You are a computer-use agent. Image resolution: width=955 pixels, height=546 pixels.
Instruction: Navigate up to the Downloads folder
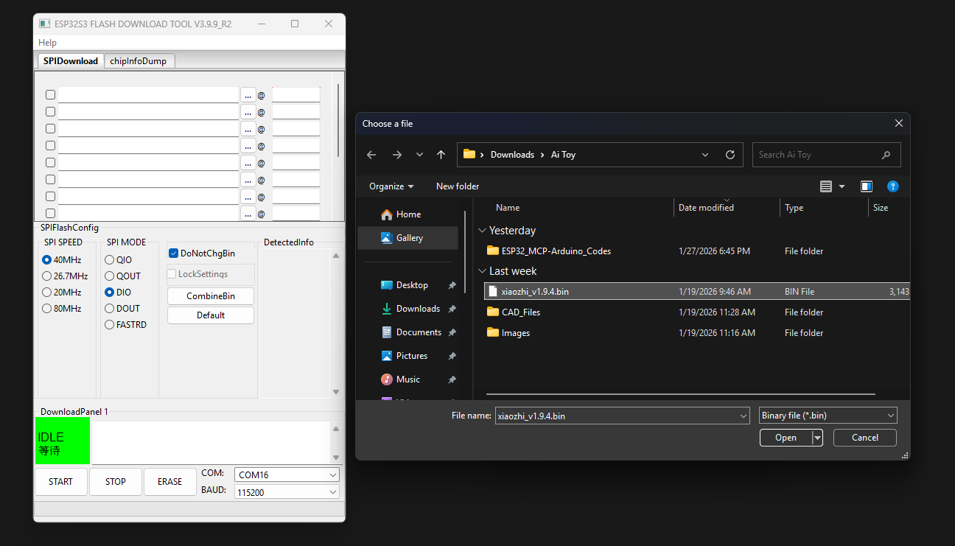pyautogui.click(x=441, y=154)
